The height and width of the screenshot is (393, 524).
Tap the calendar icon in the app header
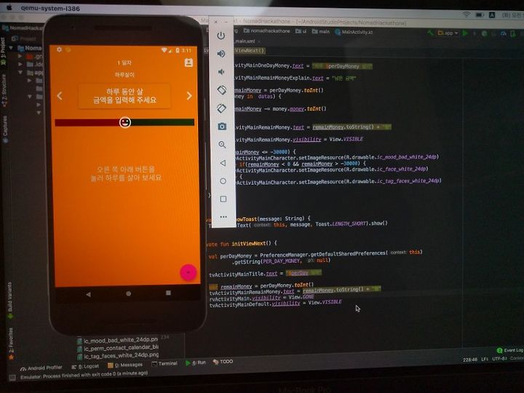point(188,63)
